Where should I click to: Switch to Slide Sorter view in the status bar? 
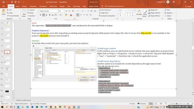pyautogui.click(x=156, y=104)
